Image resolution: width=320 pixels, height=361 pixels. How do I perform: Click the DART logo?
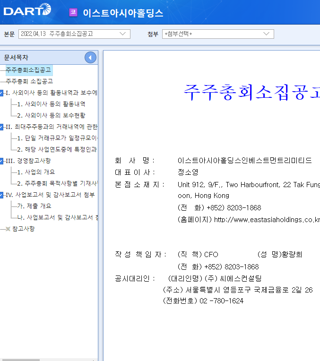(x=27, y=9)
